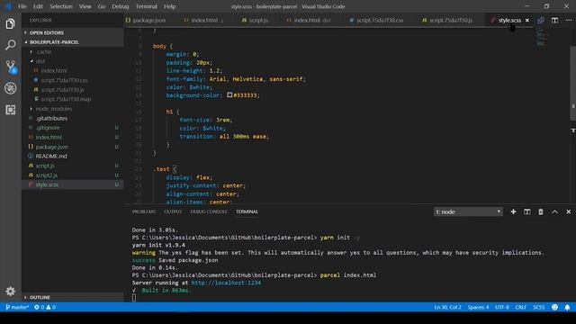Open changes icon in editor toolbar
This screenshot has width=576, height=324.
pos(541,20)
